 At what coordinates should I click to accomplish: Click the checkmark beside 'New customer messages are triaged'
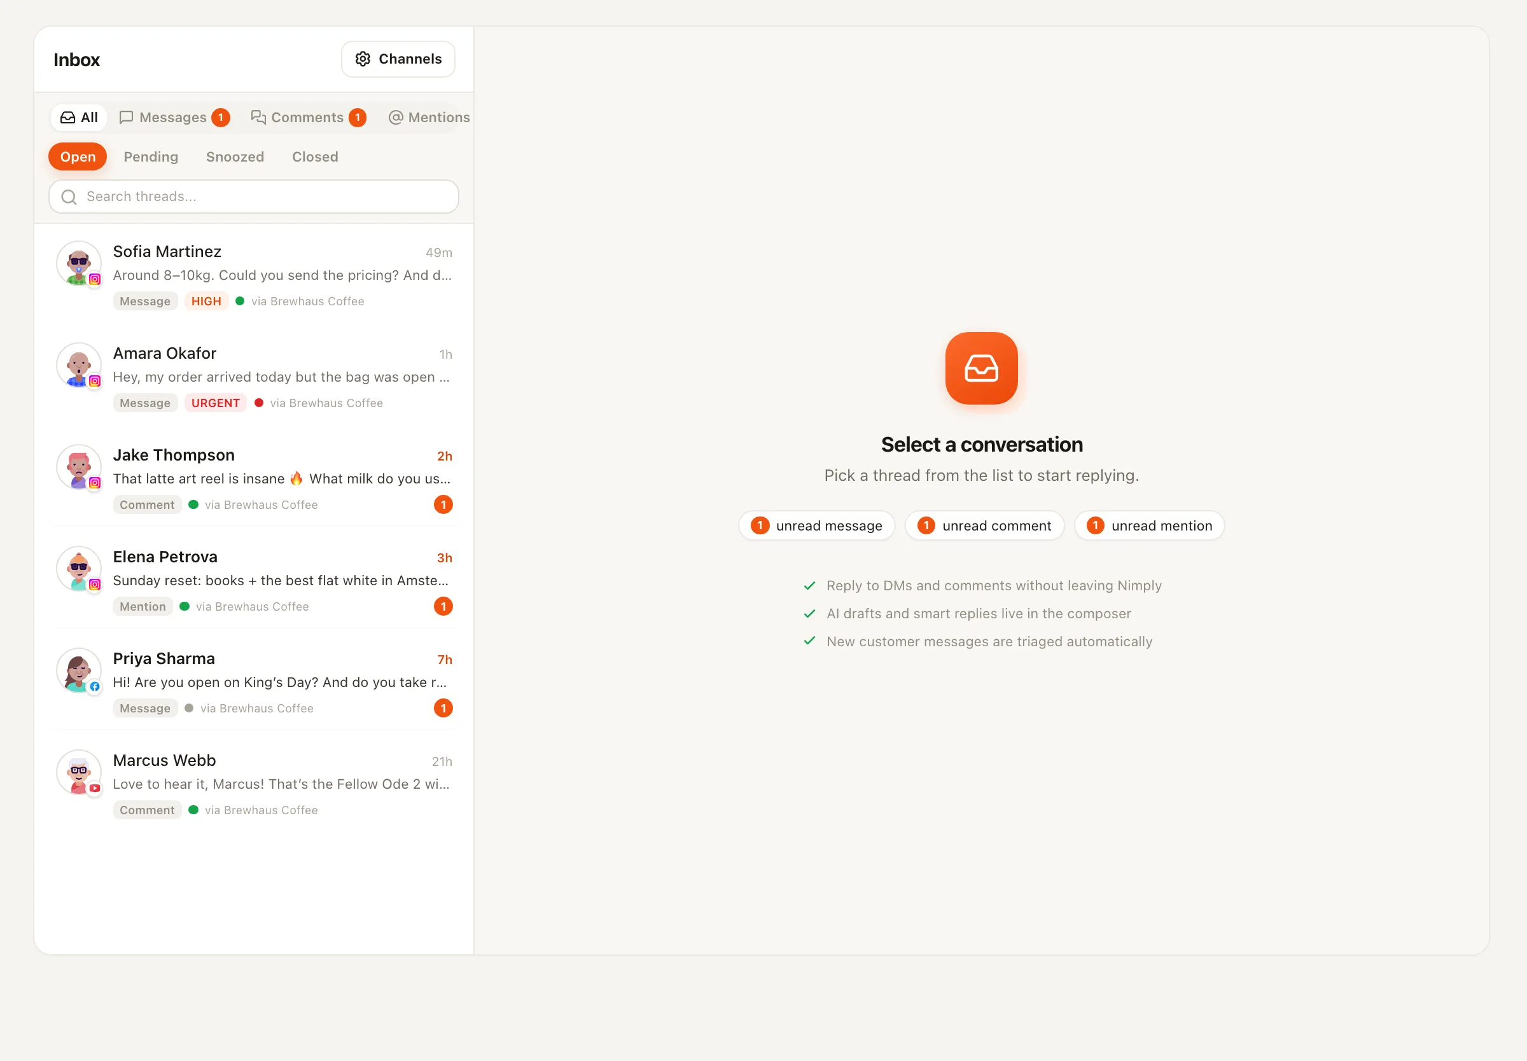[x=809, y=642]
